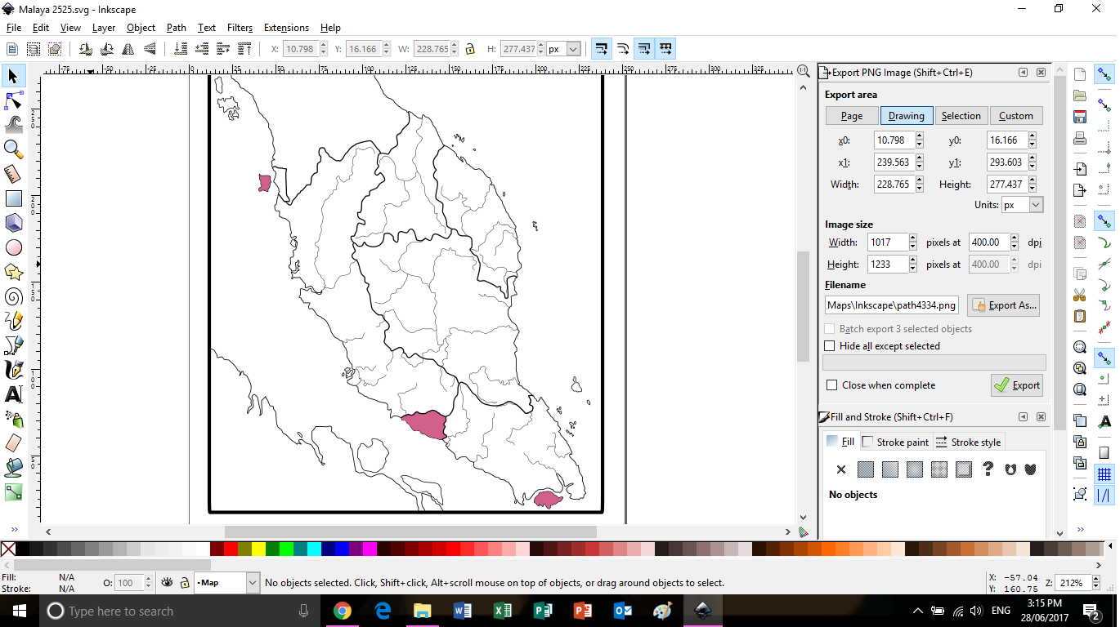Open the File menu
This screenshot has width=1120, height=627.
[13, 28]
